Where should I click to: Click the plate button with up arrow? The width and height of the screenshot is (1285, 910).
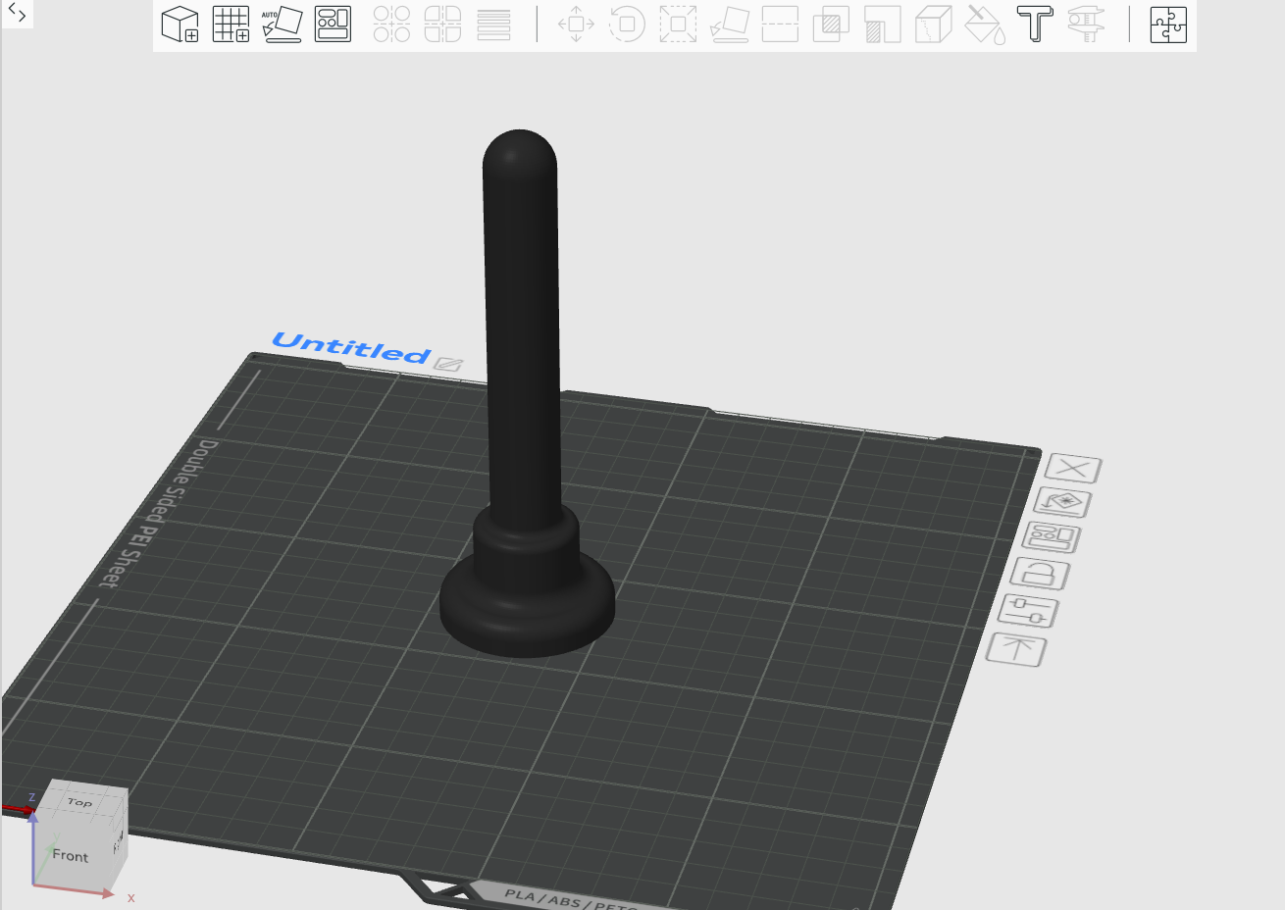pos(1016,649)
